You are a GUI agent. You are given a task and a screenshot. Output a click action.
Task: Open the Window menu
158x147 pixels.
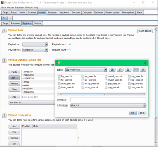point(29,8)
